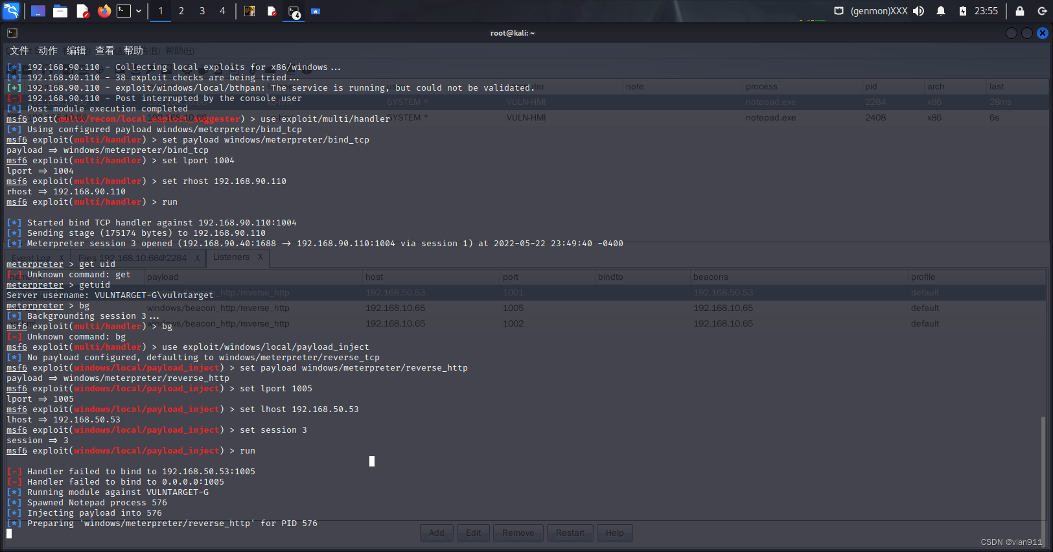Screen dimensions: 1053x552
Task: Click the Add button in the Listeners window behind
Action: tap(437, 533)
